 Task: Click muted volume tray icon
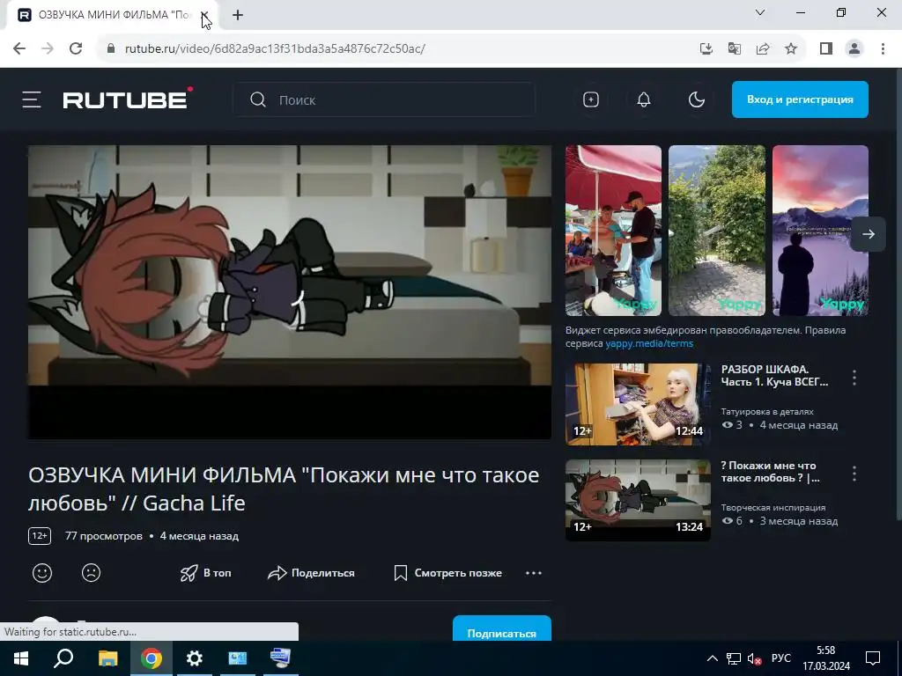click(x=754, y=658)
